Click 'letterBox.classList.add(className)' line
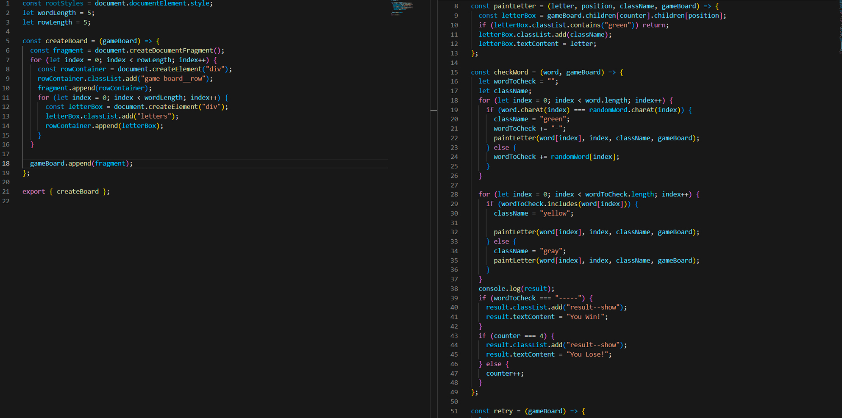The width and height of the screenshot is (842, 418). (545, 35)
